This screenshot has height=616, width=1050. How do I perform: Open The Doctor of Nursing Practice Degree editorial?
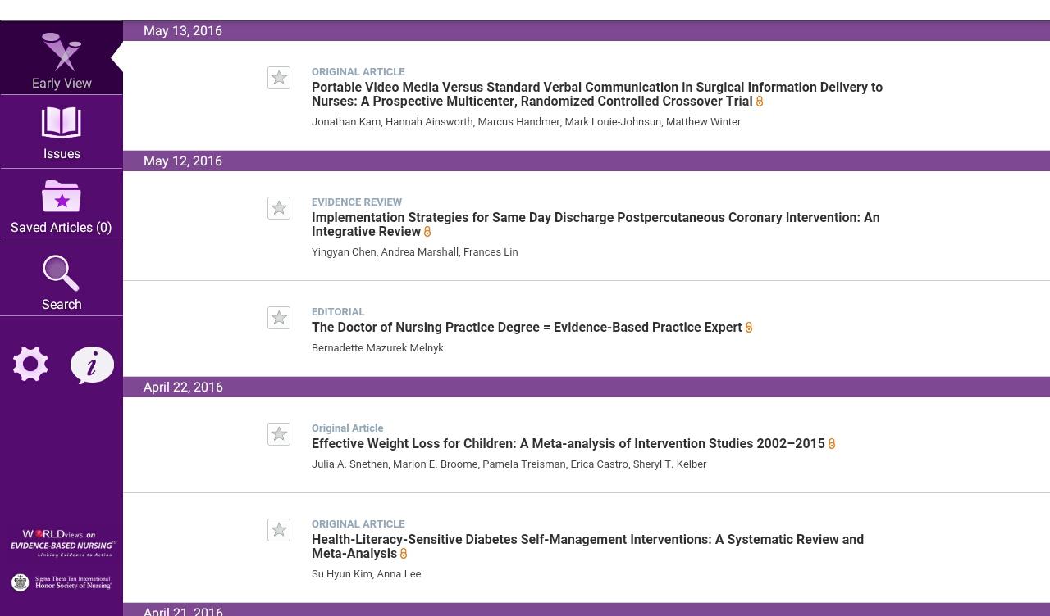coord(527,328)
